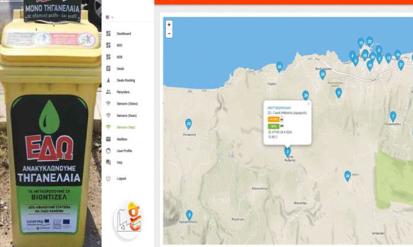The width and height of the screenshot is (413, 247).
Task: Open the language flag dropdown
Action: pyautogui.click(x=110, y=17)
